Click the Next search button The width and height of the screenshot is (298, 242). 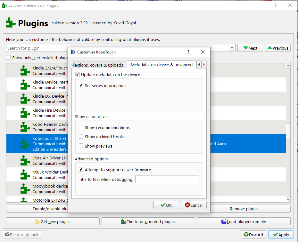(250, 48)
